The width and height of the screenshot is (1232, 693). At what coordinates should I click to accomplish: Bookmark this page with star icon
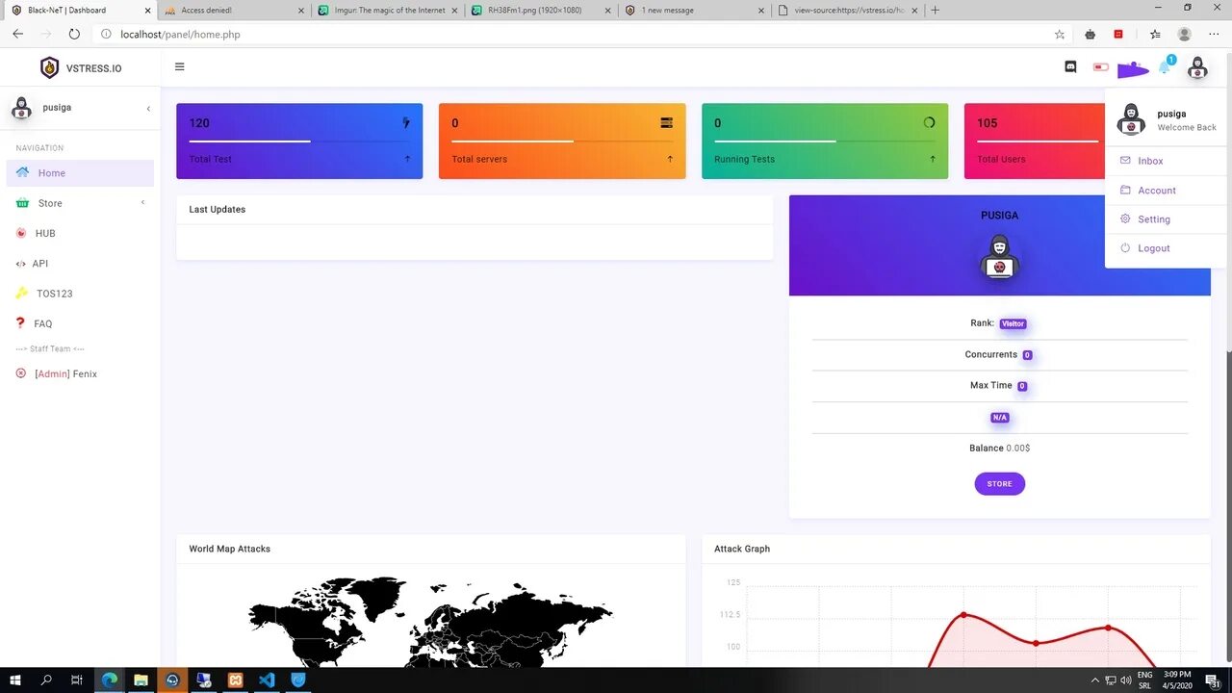(x=1060, y=34)
